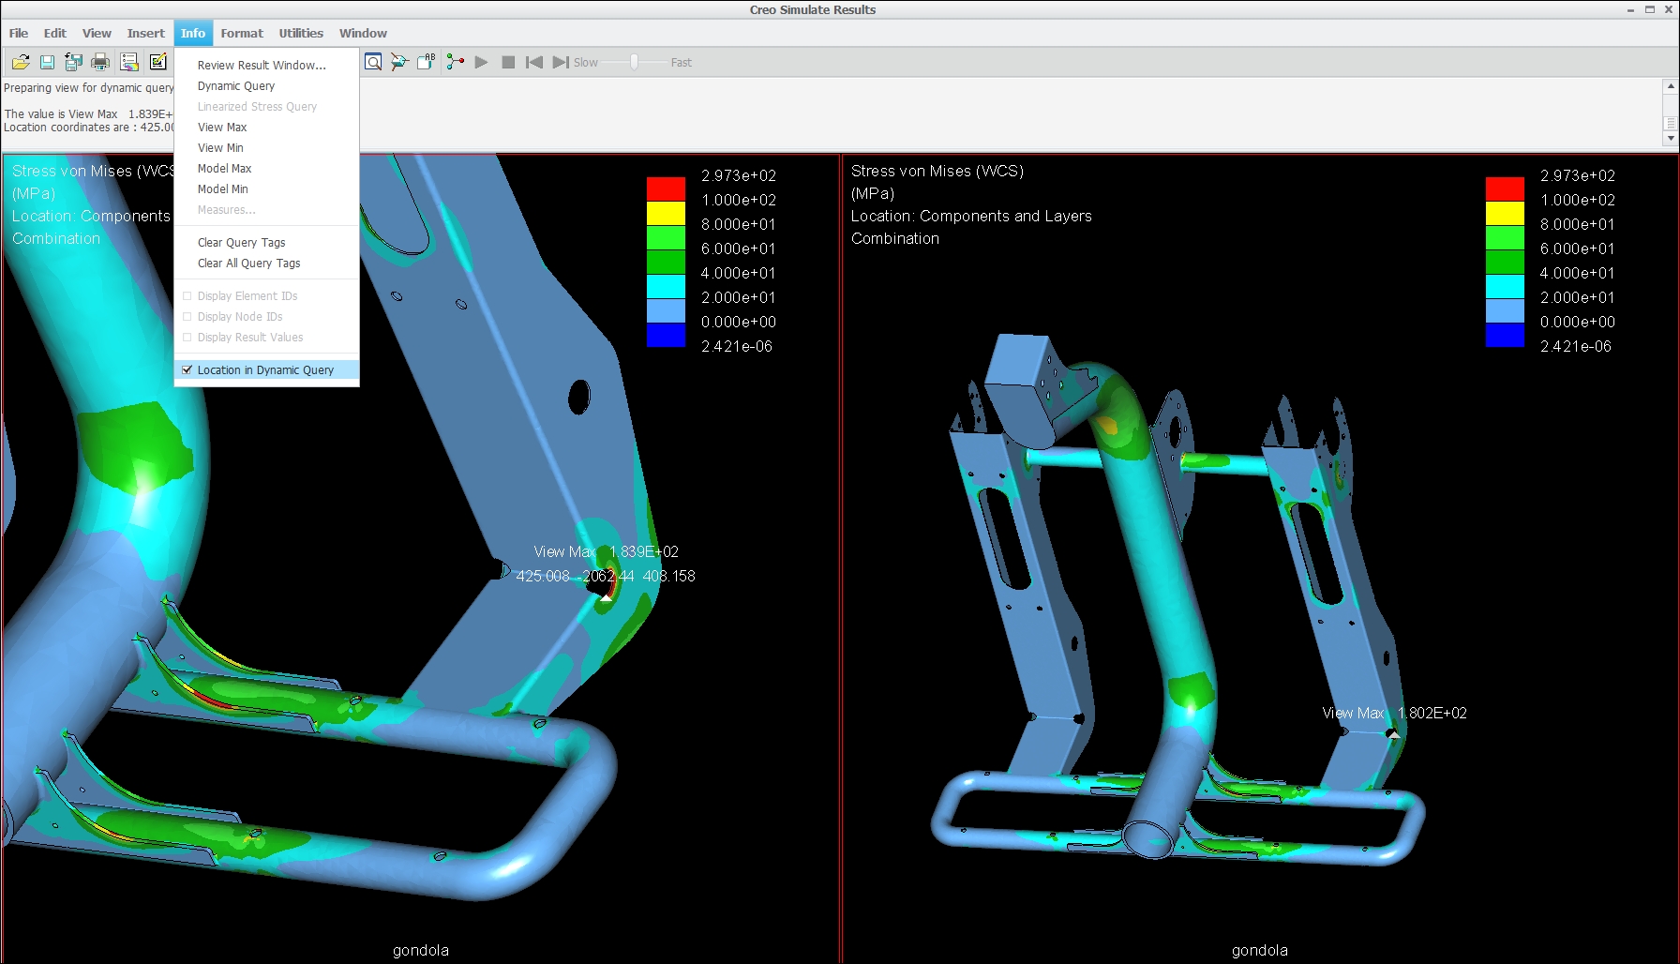Click the Open folder toolbar icon

tap(21, 62)
